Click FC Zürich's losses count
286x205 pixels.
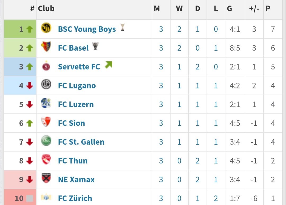click(x=216, y=198)
